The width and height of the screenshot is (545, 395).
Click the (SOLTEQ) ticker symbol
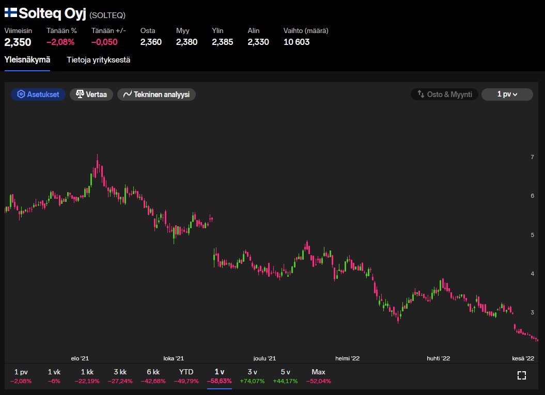[x=107, y=15]
